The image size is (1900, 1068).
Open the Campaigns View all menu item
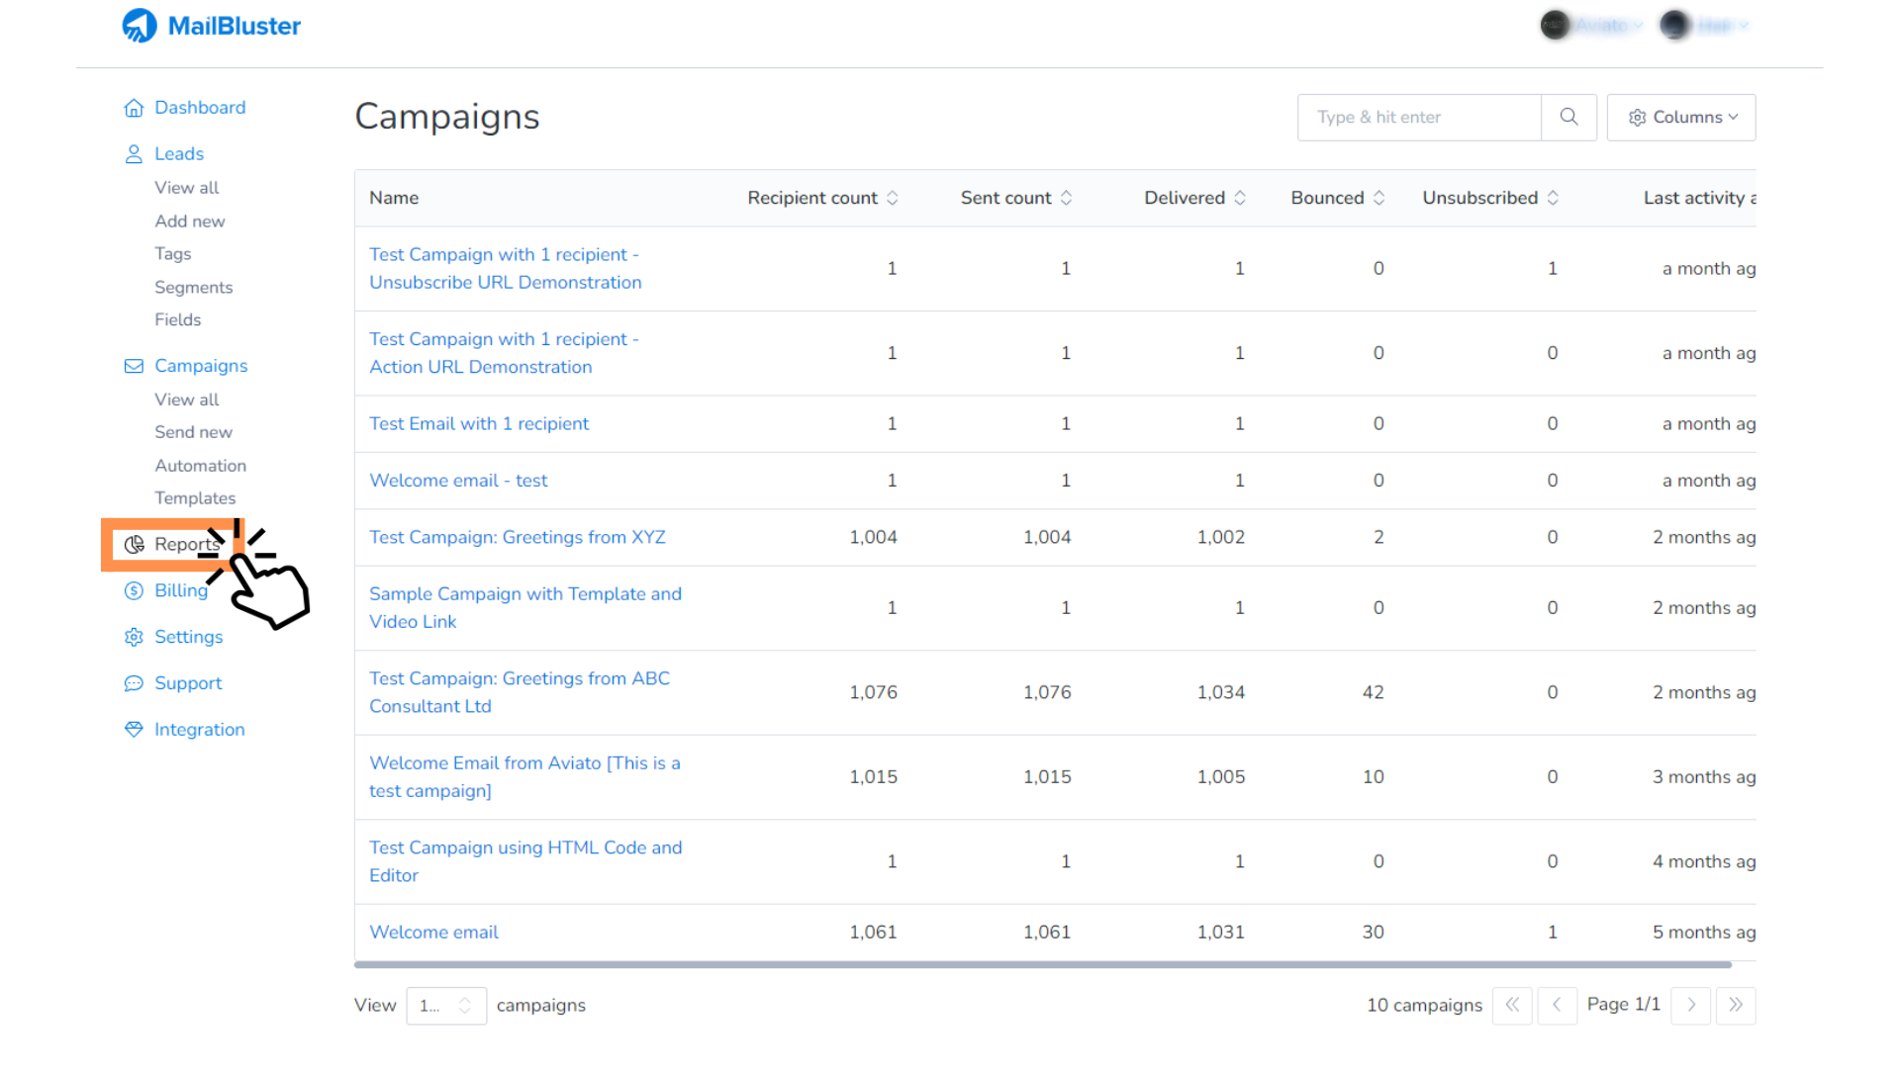point(187,398)
